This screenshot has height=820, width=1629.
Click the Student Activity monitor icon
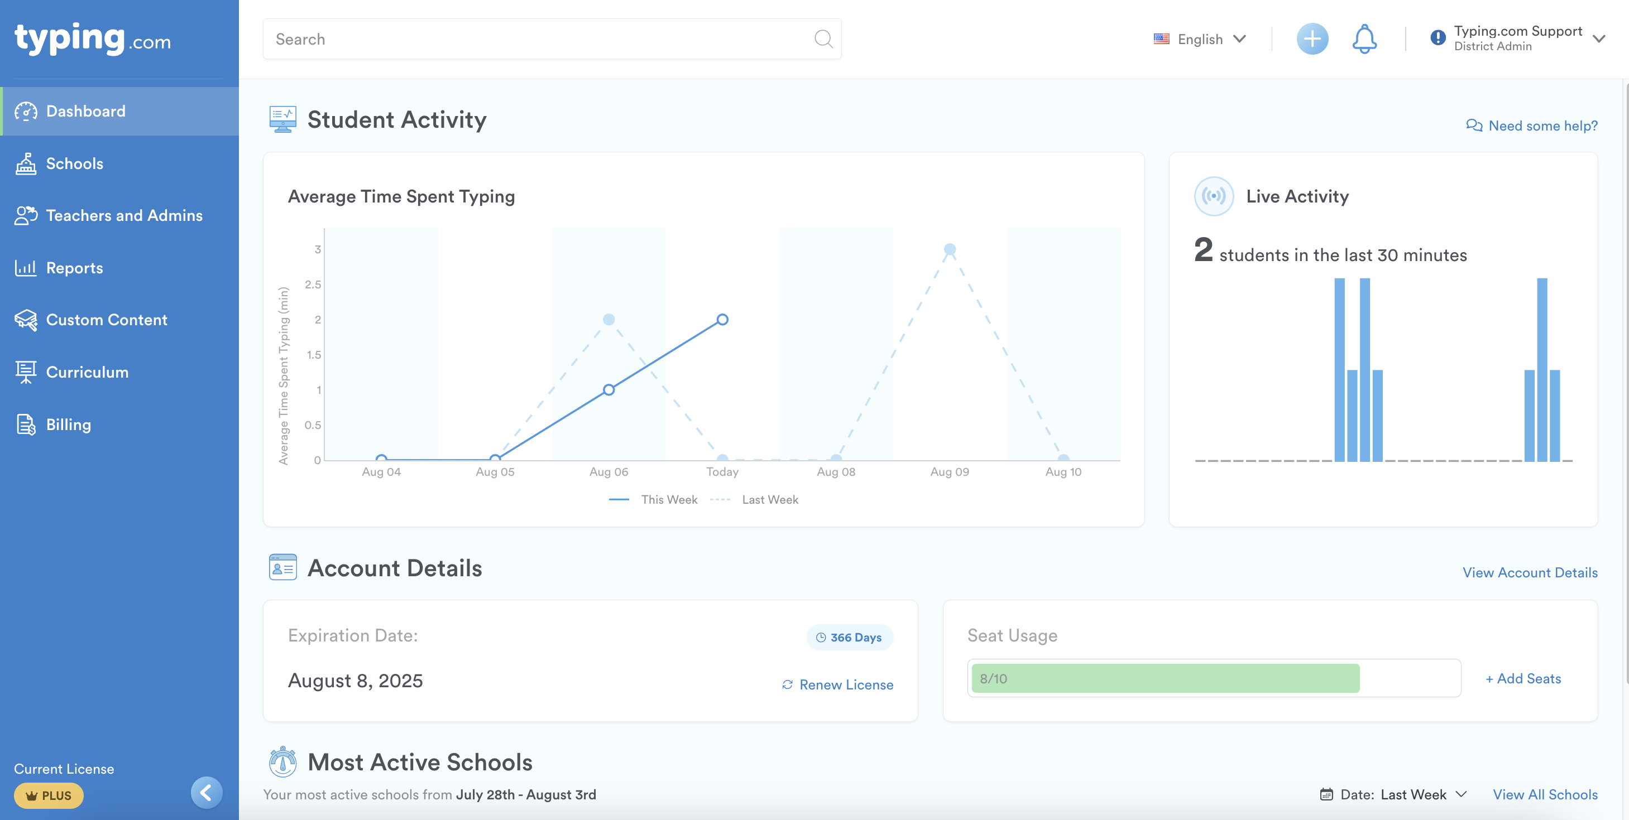point(282,119)
